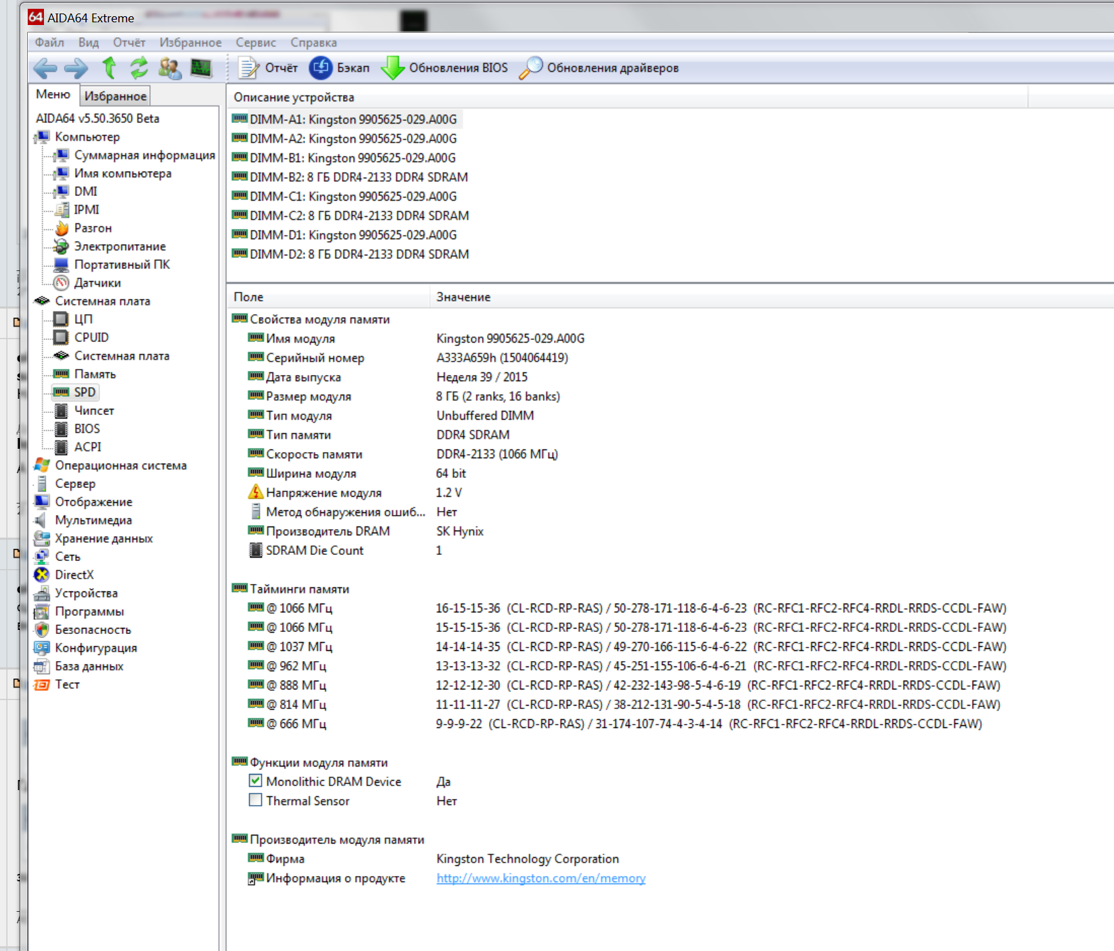Open the Системная плата item below CPUID
Screen dimensions: 1114x951
[122, 356]
